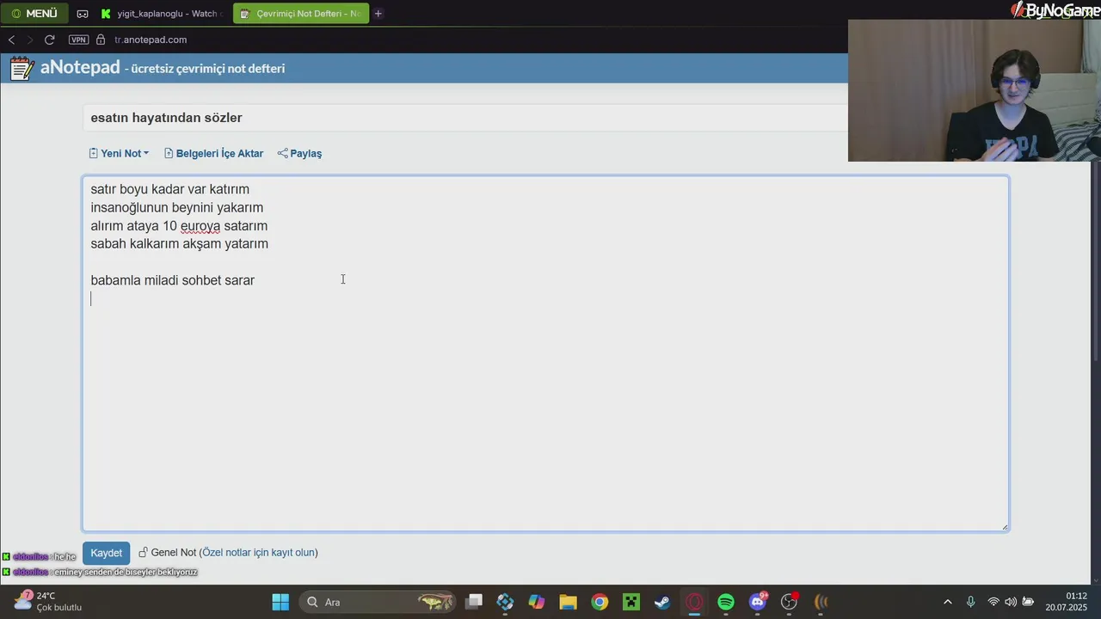Screen dimensions: 1101x619
Task: Click the misspelled word 'euroya'
Action: tap(200, 226)
